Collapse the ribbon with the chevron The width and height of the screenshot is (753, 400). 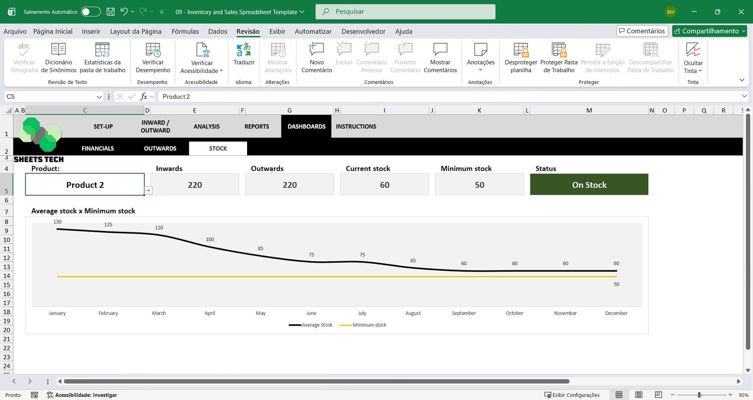pyautogui.click(x=742, y=80)
